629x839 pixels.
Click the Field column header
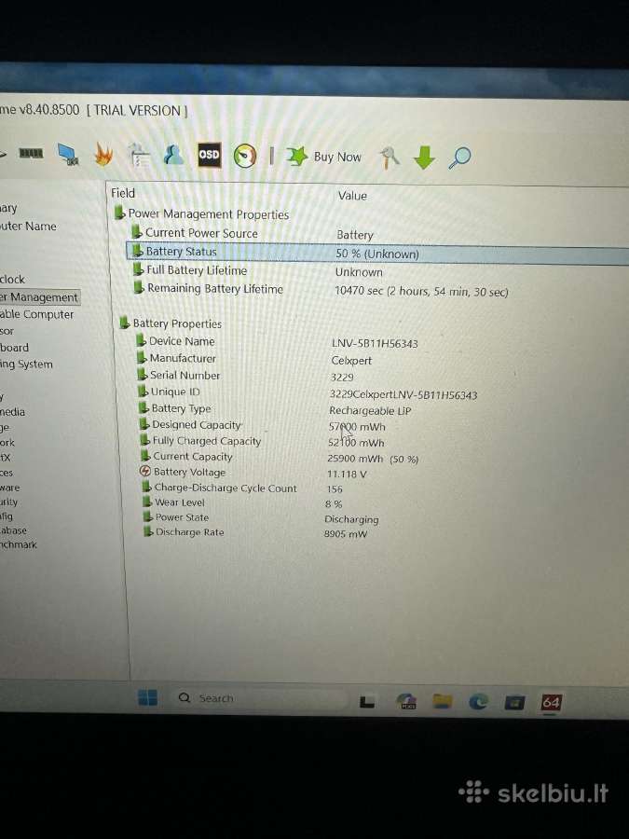(123, 193)
